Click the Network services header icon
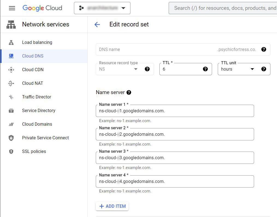Screen dimensions: 277x217 coord(11,25)
